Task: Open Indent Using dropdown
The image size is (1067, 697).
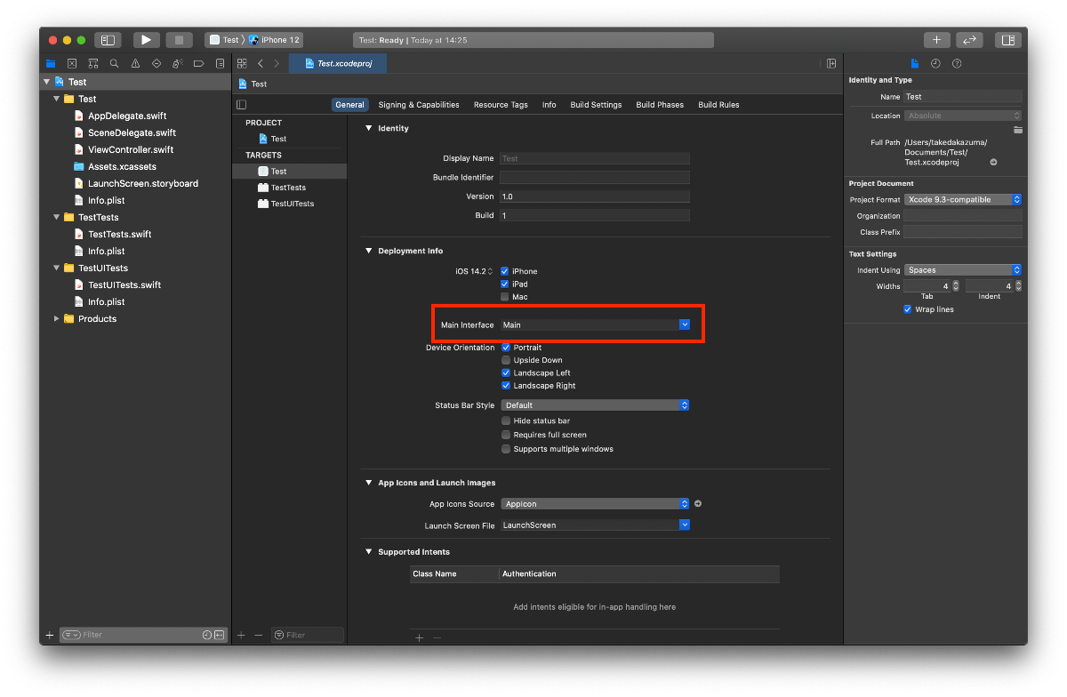Action: point(963,270)
